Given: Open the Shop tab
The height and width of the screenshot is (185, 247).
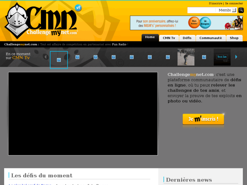Looking at the screenshot, I should 234,38.
